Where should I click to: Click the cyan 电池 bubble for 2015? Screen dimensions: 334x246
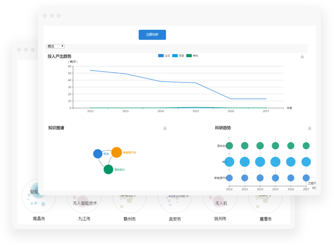coord(275,162)
